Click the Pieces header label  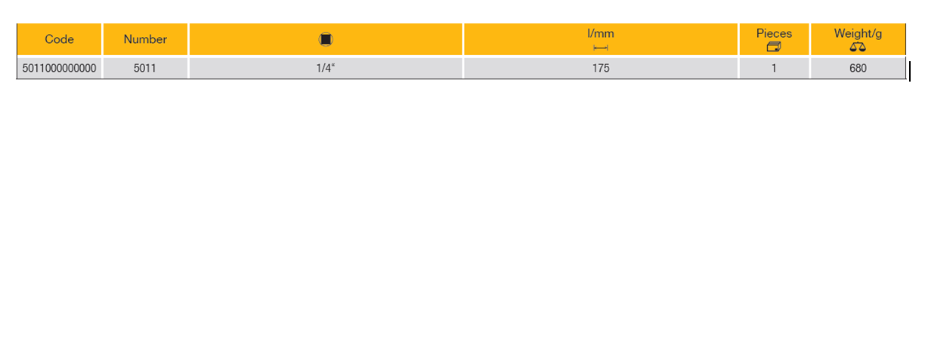[x=774, y=33]
